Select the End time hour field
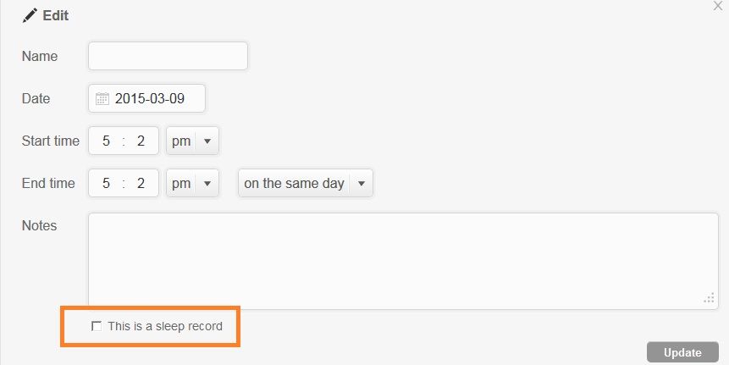Image resolution: width=729 pixels, height=365 pixels. pos(106,183)
